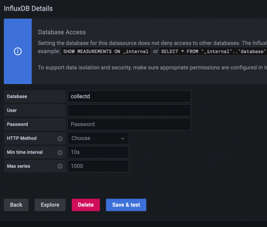
Task: Click into the Password input field
Action: pyautogui.click(x=129, y=124)
